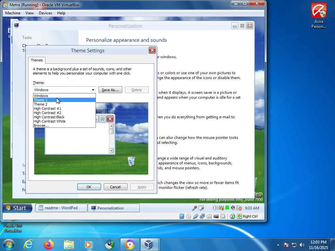This screenshot has width=335, height=251.
Task: Click the OK button in Theme Settings
Action: pos(89,187)
